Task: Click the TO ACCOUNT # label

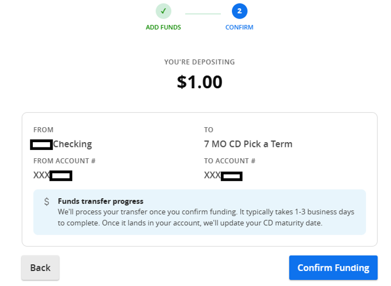Action: click(x=230, y=161)
